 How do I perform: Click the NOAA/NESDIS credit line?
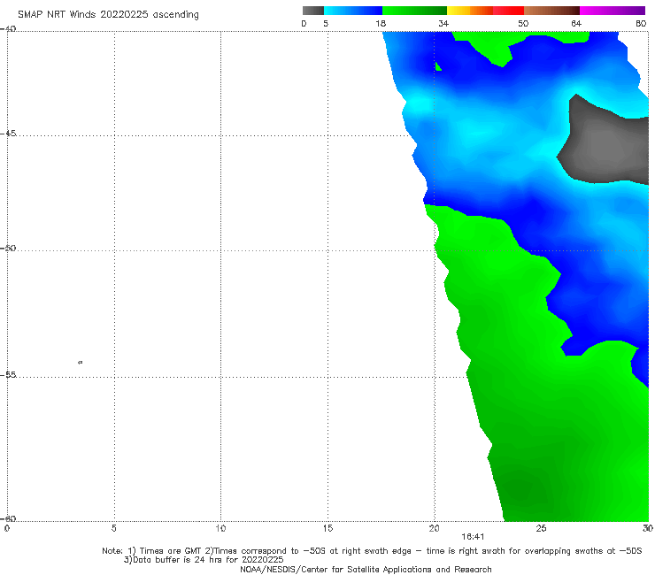(x=366, y=570)
